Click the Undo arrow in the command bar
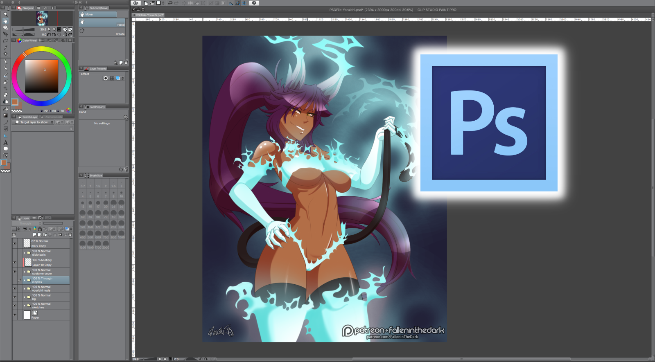The width and height of the screenshot is (655, 362). click(x=170, y=3)
